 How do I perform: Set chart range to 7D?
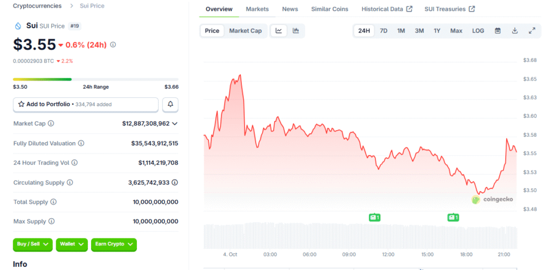[x=384, y=31]
